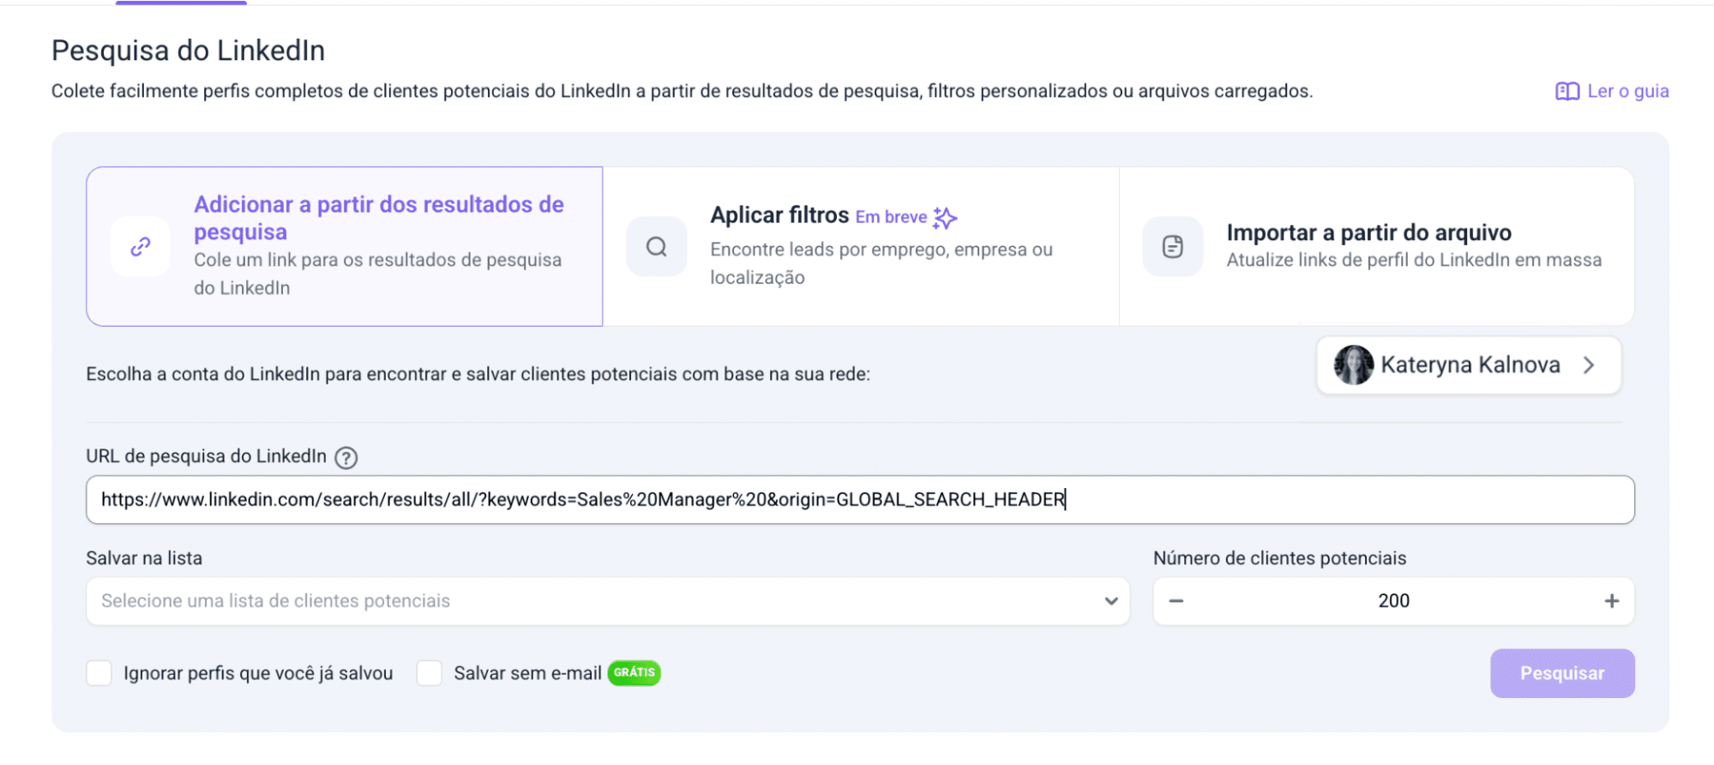Switch to Importar a partir do arquivo

point(1368,232)
